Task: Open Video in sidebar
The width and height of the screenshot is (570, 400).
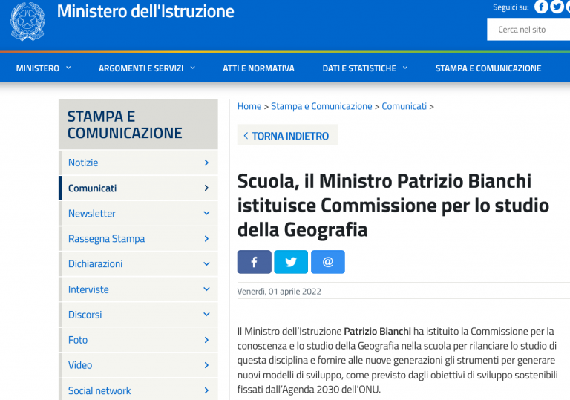Action: point(80,365)
